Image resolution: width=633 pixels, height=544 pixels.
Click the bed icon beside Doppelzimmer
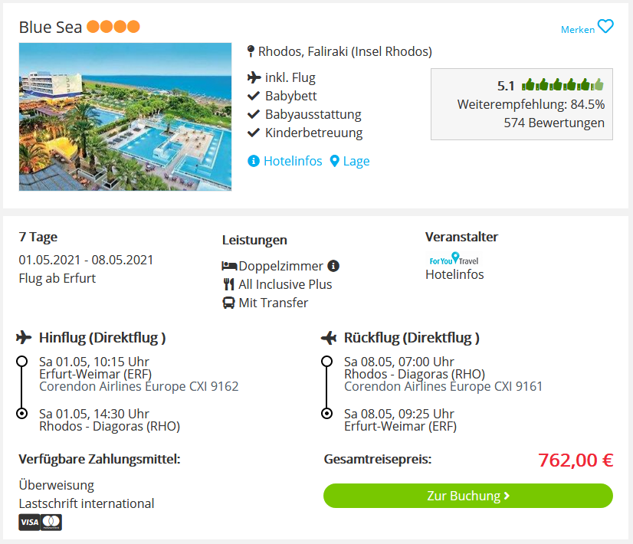tap(229, 266)
